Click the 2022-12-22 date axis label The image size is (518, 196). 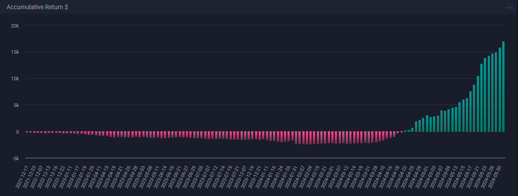(x=58, y=177)
